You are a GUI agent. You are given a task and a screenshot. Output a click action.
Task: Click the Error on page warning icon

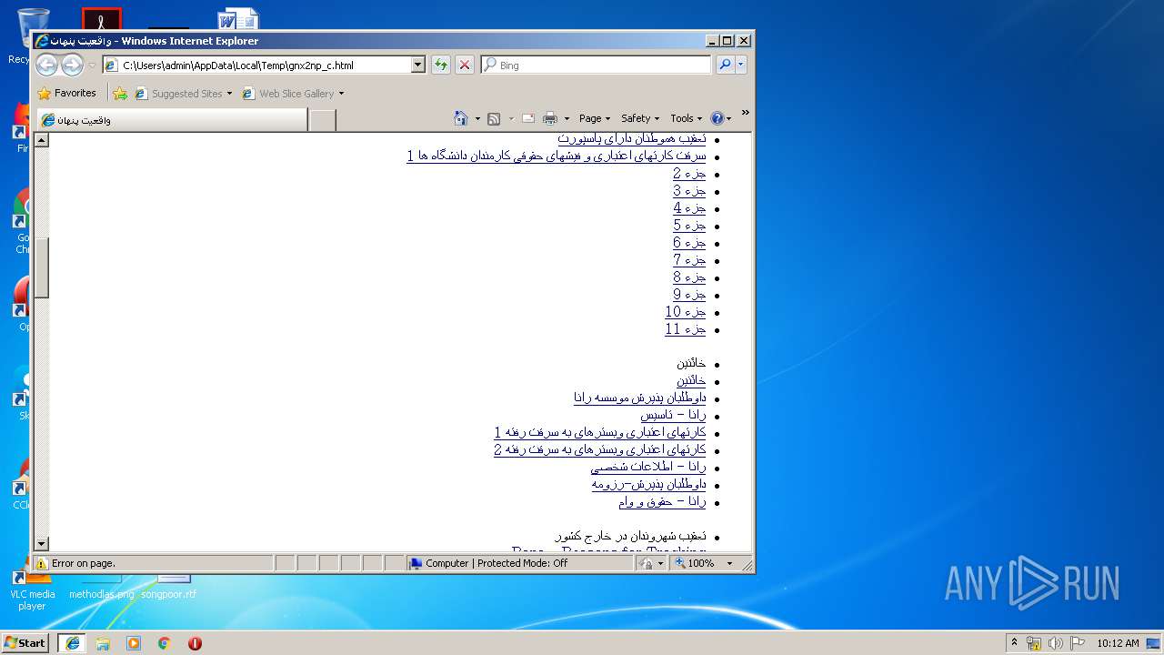[42, 563]
